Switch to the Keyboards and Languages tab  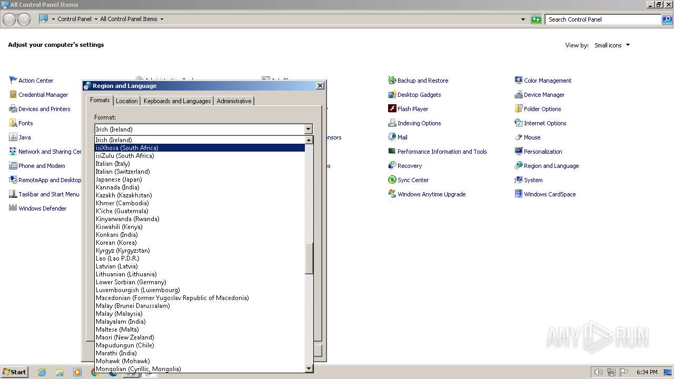coord(177,101)
